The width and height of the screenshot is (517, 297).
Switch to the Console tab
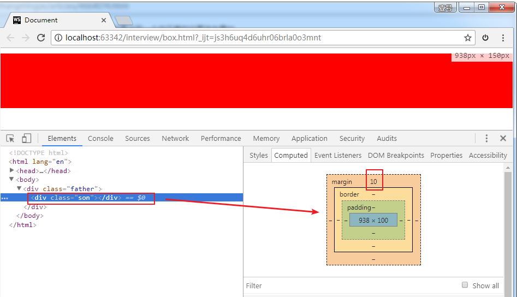point(100,139)
